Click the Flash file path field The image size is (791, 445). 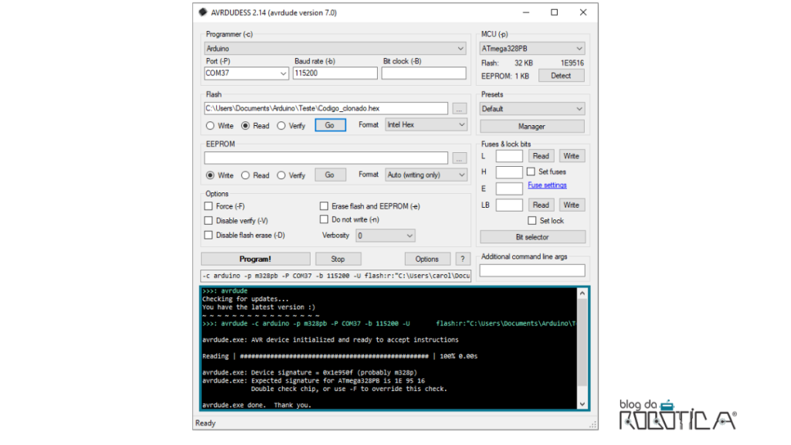(x=326, y=108)
